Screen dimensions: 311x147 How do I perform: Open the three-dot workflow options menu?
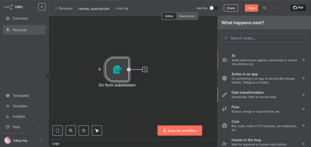click(x=276, y=8)
